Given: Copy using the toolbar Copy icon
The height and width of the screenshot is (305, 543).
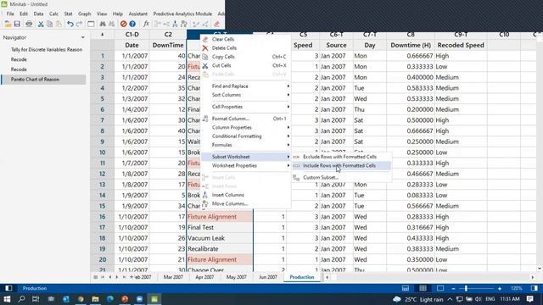Looking at the screenshot, I should (x=50, y=24).
